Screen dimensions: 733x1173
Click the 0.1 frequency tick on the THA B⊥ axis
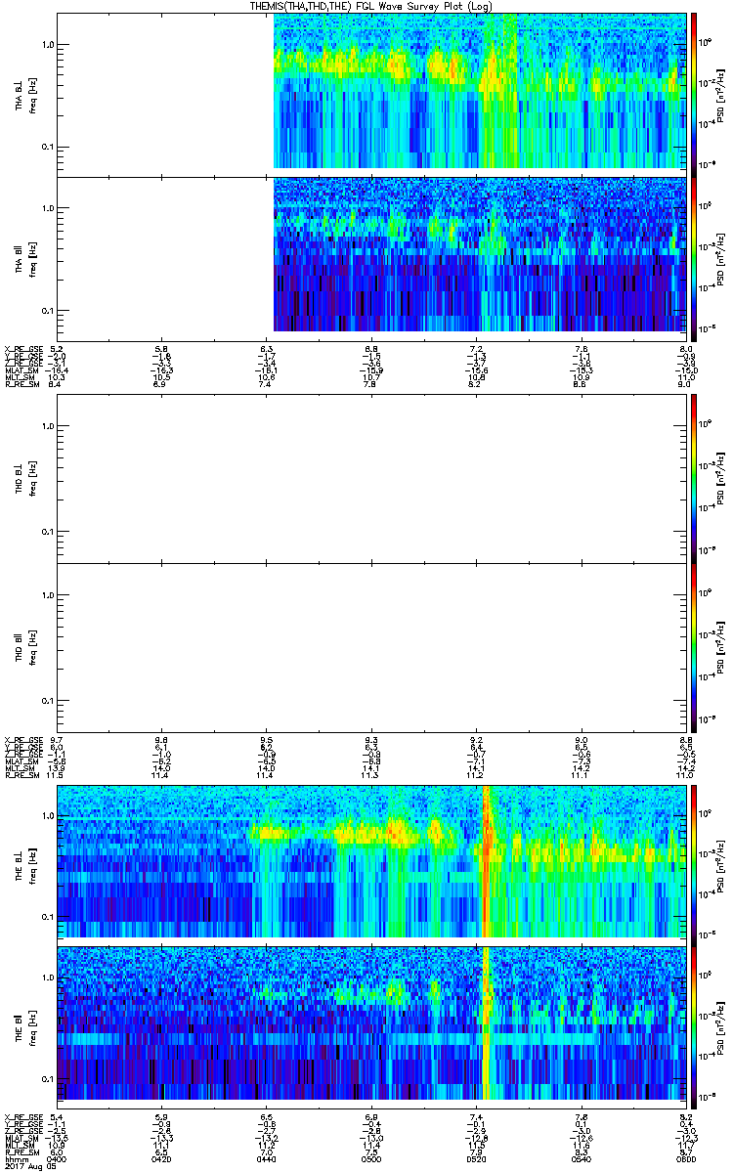tap(46, 147)
